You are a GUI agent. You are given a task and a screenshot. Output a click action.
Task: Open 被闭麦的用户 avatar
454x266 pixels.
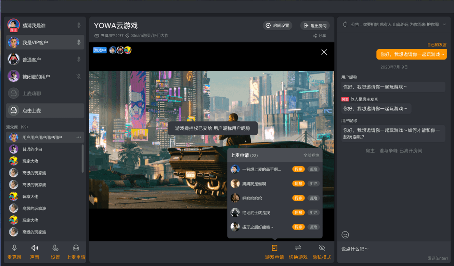[x=13, y=76]
